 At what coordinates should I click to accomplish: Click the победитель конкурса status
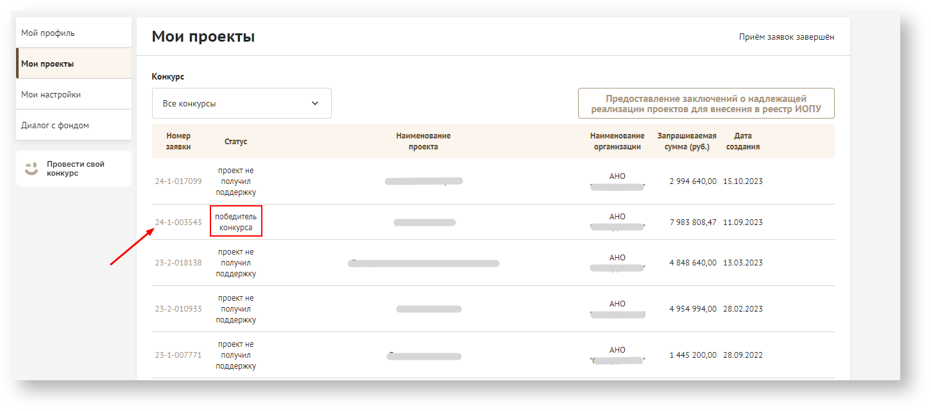(235, 222)
